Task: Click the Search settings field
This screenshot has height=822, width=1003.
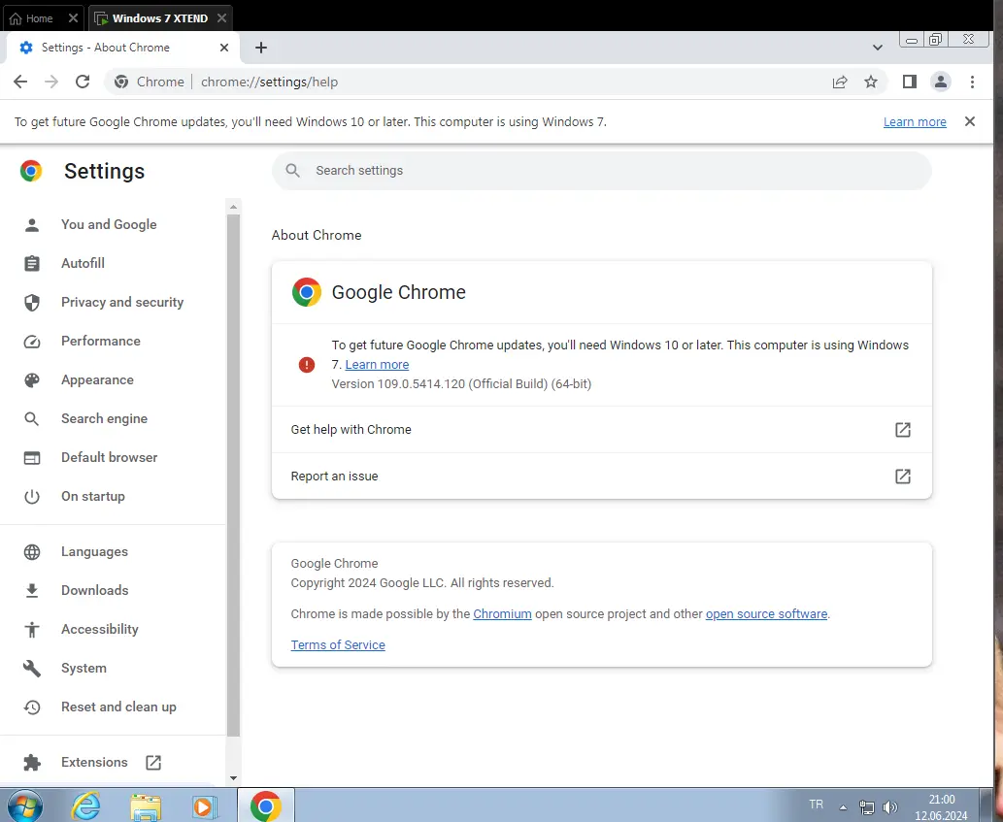Action: [601, 171]
